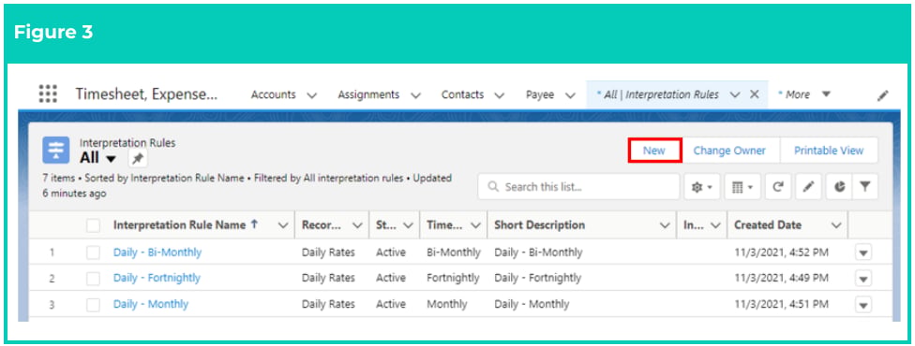Open list view controls gear menu
Viewport: 915px width, 346px height.
[702, 187]
